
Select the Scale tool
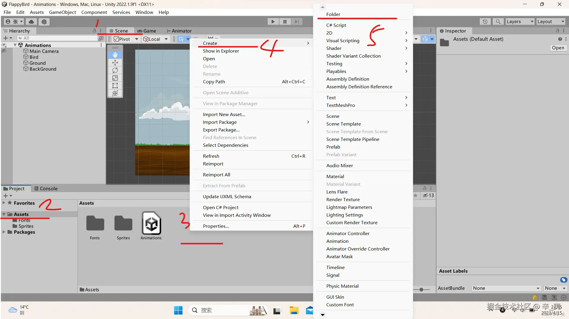[115, 78]
